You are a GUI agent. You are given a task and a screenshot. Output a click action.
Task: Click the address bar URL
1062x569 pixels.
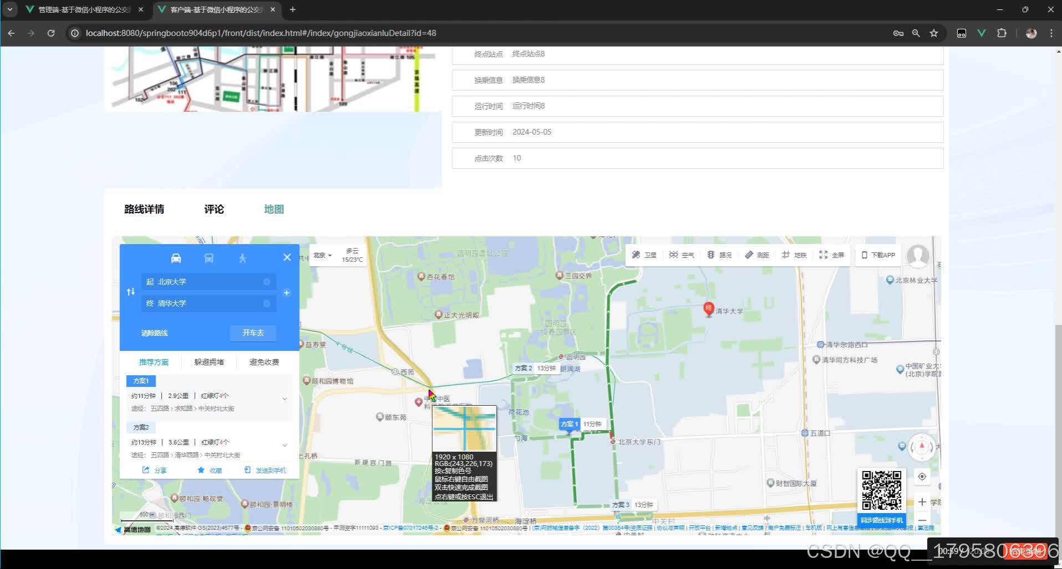pos(261,33)
